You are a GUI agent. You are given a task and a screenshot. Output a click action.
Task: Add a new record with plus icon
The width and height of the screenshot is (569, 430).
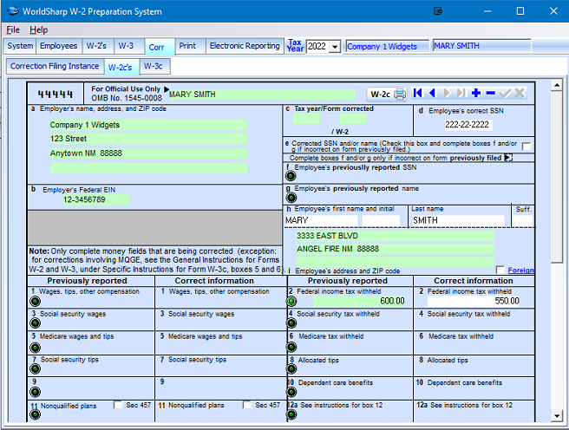(476, 94)
